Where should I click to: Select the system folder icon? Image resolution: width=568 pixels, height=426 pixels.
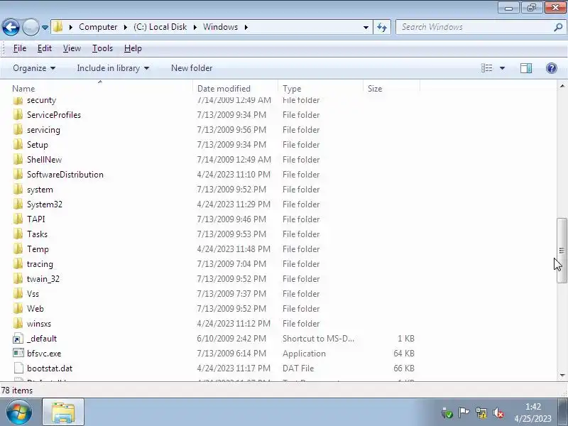[18, 190]
